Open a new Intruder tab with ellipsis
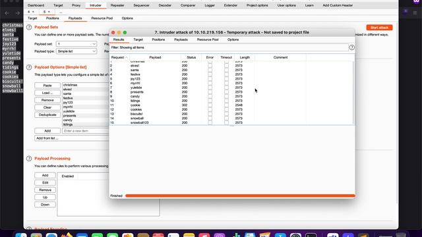422x237 pixels. coord(61,12)
